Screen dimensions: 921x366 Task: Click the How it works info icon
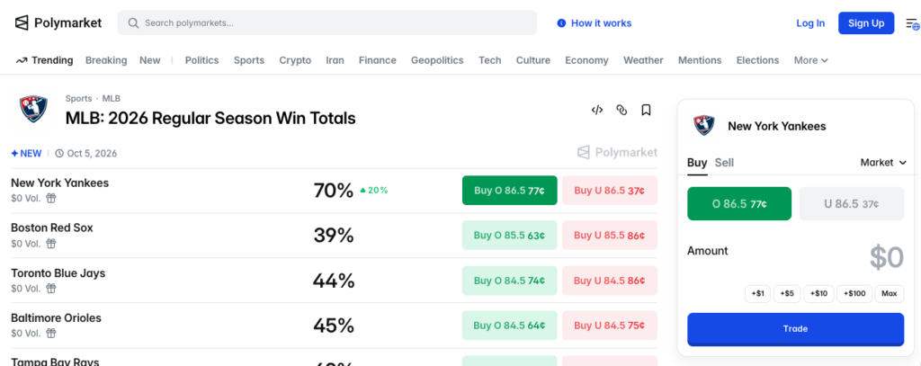561,23
